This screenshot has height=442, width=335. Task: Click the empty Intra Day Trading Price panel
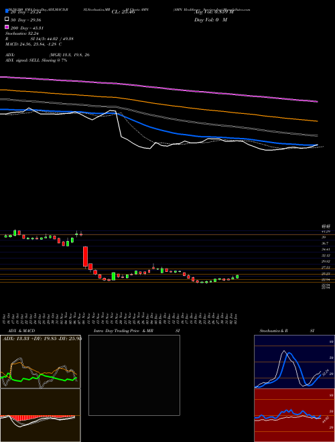click(134, 375)
